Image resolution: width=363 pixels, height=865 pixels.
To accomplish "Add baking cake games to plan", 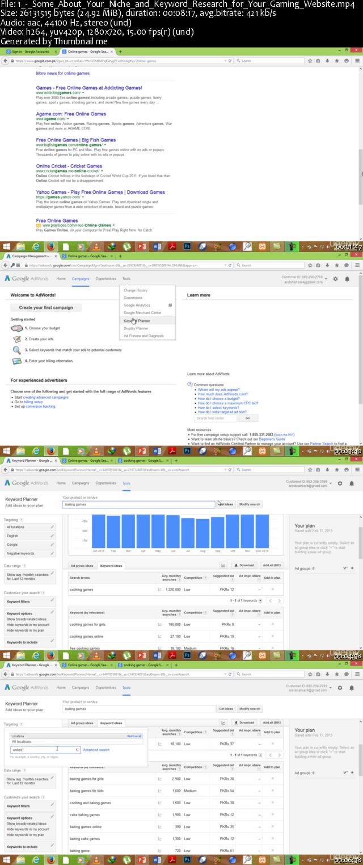I will [272, 838].
